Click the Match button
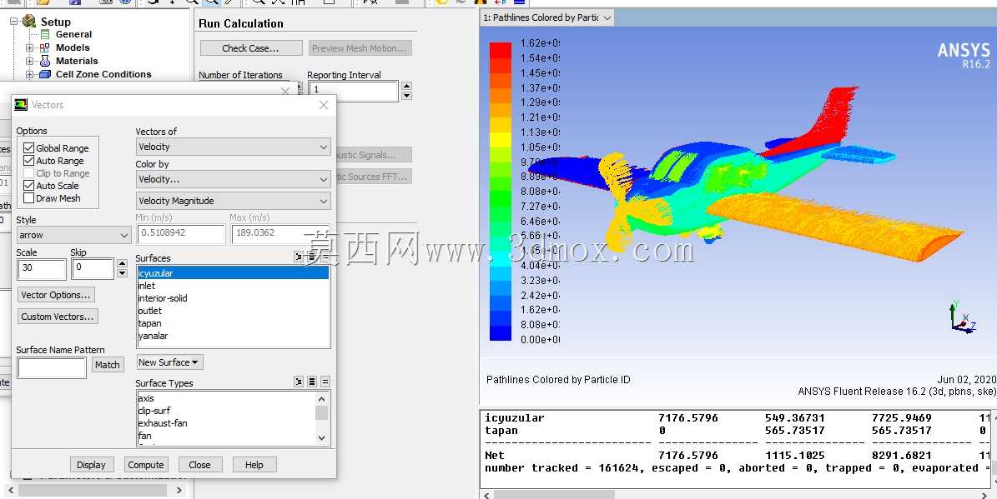The height and width of the screenshot is (499, 997). [x=107, y=365]
